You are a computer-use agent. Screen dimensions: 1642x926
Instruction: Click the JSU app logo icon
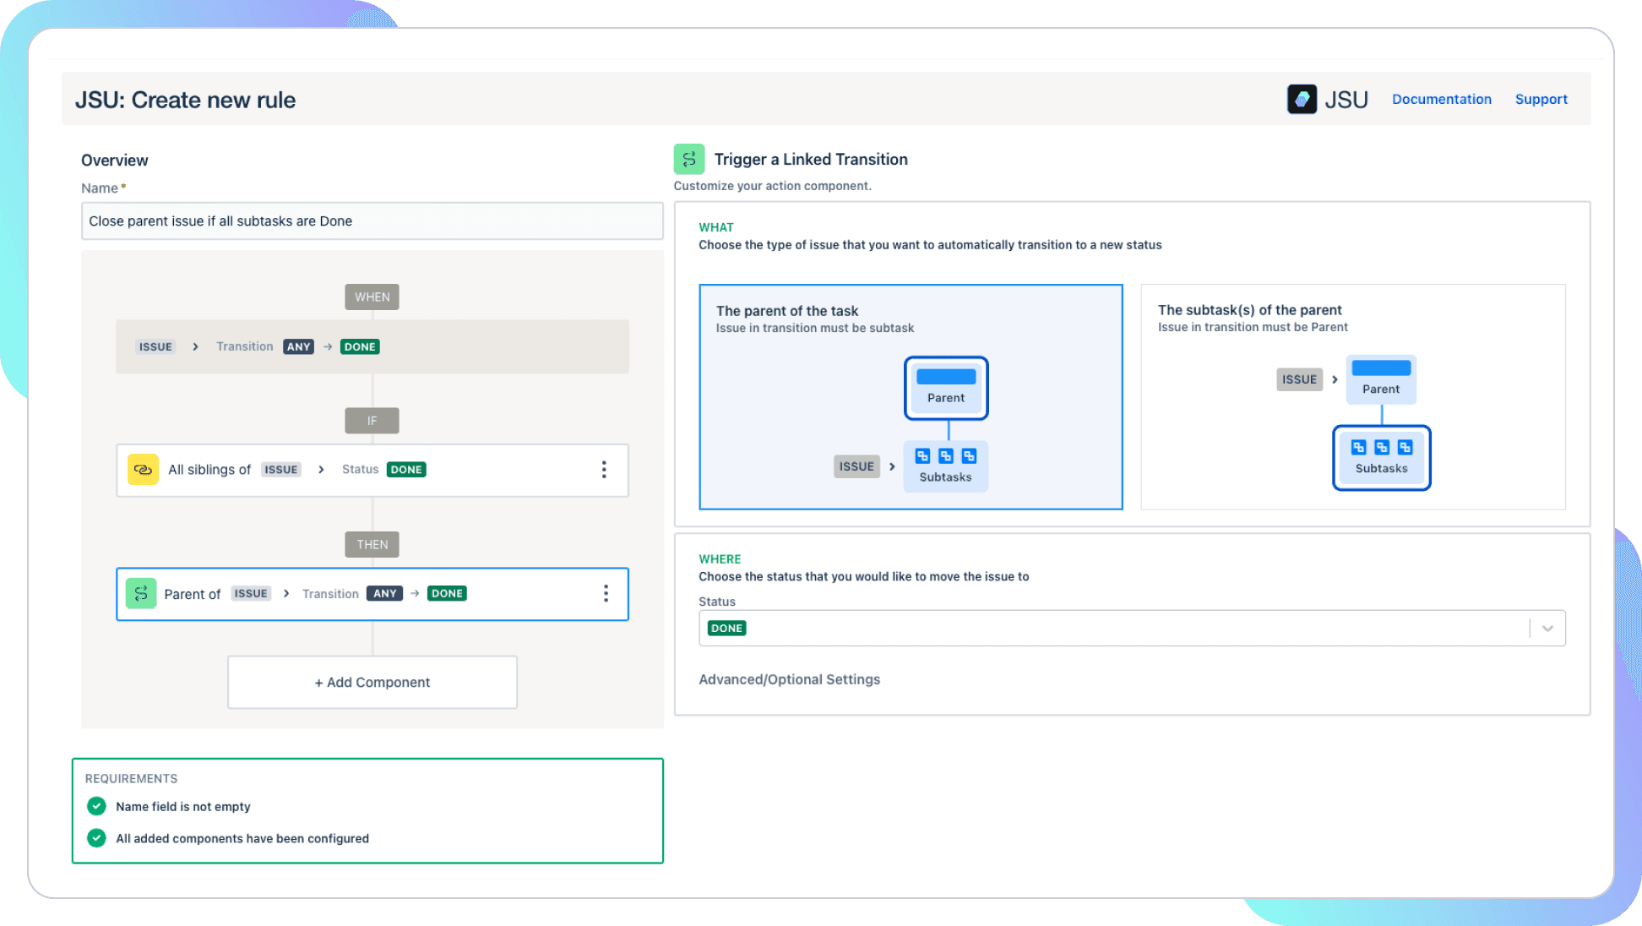coord(1303,99)
